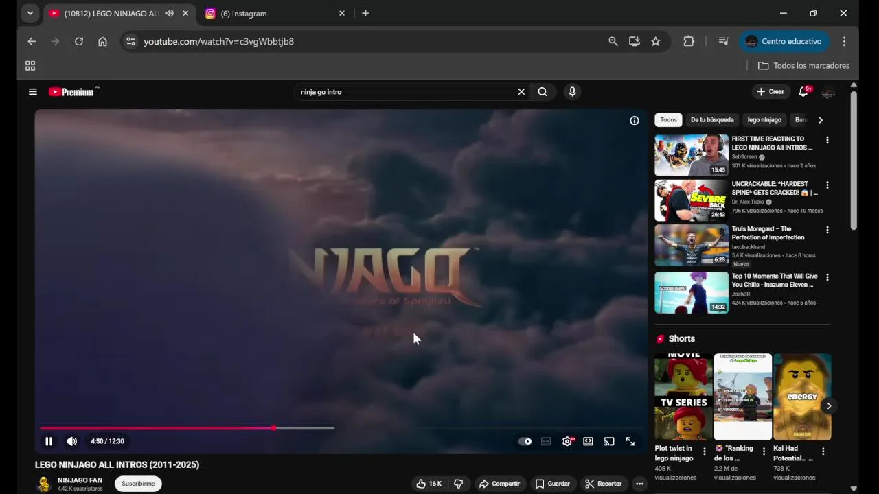Cast video to a TV device
Viewport: 879px width, 494px height.
click(x=609, y=442)
